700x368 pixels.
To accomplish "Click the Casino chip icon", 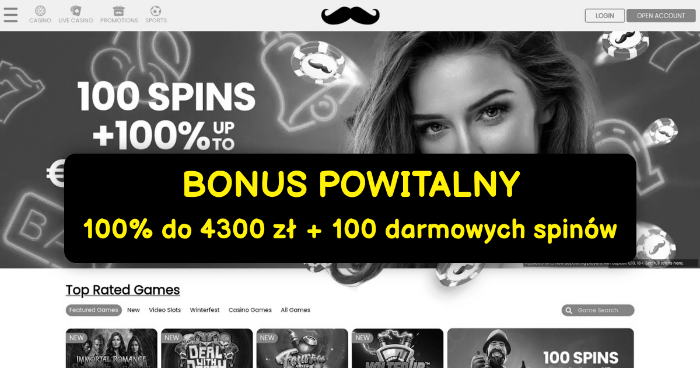I will pos(40,11).
